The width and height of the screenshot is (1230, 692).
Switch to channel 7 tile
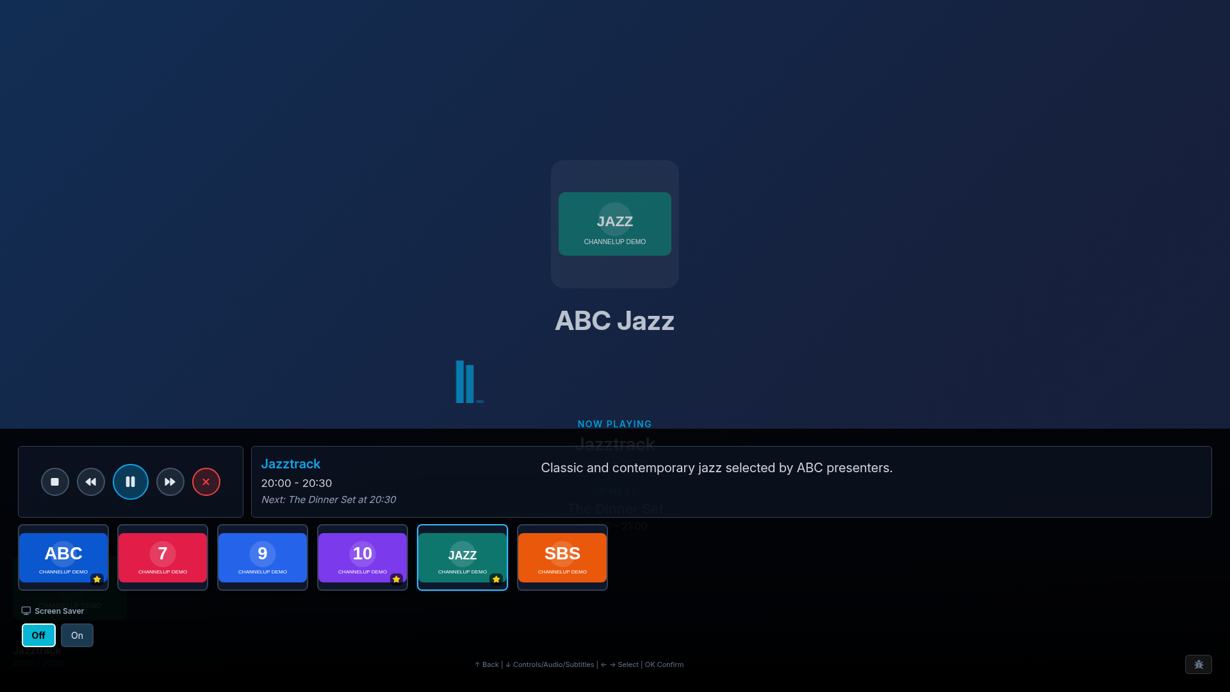coord(163,557)
